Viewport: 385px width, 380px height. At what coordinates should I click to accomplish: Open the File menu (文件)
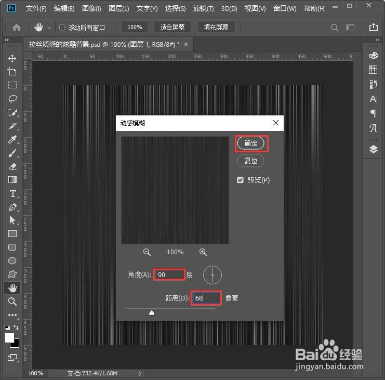click(x=36, y=9)
